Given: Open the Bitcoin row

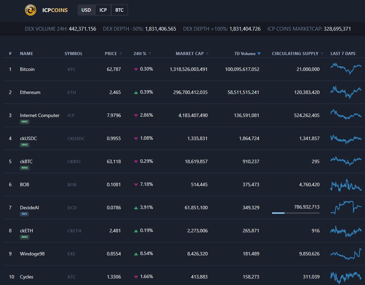Looking at the screenshot, I should click(x=182, y=69).
